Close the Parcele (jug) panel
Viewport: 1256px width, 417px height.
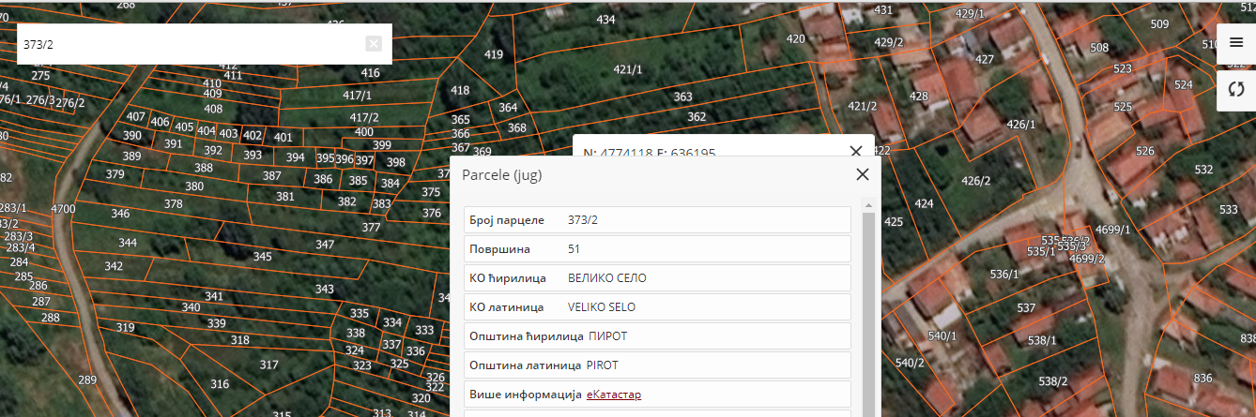click(862, 174)
